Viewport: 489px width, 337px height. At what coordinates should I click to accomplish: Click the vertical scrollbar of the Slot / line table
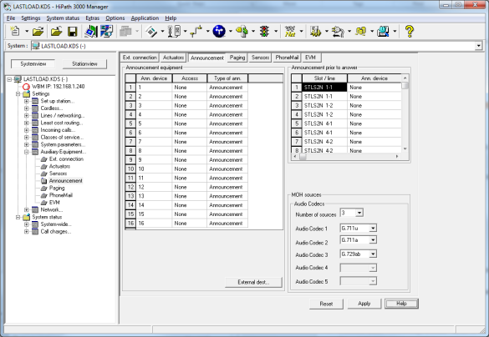(405, 113)
